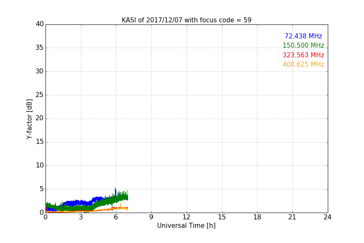Click x-axis tick label '12'
The height and width of the screenshot is (243, 364).
pyautogui.click(x=187, y=217)
